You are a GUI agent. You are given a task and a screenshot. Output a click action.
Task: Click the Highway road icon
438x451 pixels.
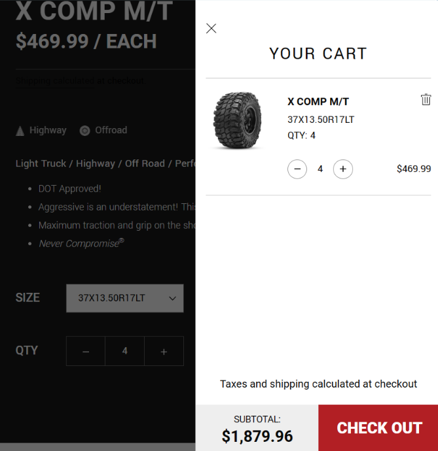(20, 131)
